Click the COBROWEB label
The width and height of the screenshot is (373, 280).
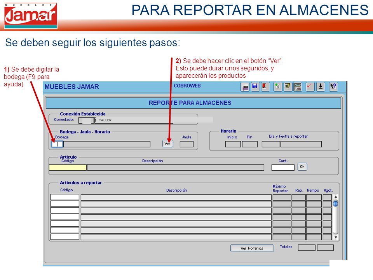[187, 86]
